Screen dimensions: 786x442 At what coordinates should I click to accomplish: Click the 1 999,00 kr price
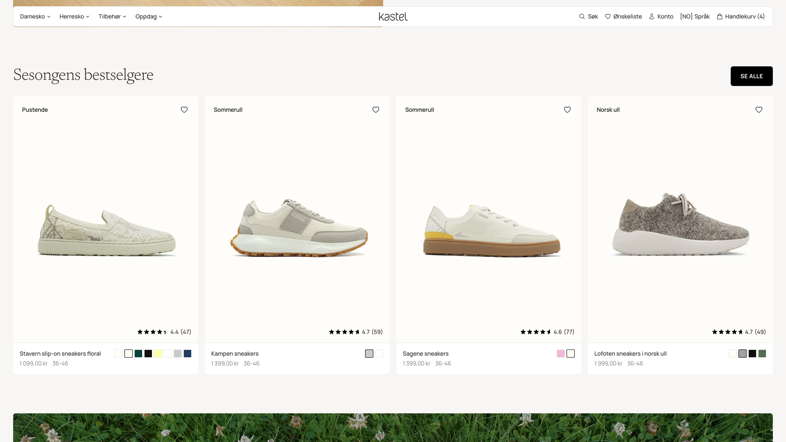(608, 363)
